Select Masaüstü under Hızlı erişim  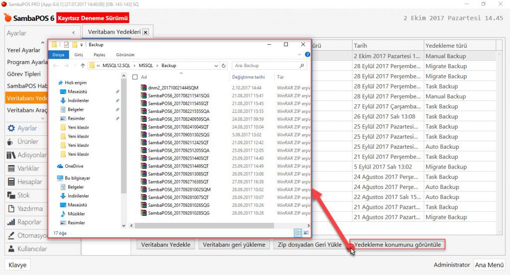point(77,92)
